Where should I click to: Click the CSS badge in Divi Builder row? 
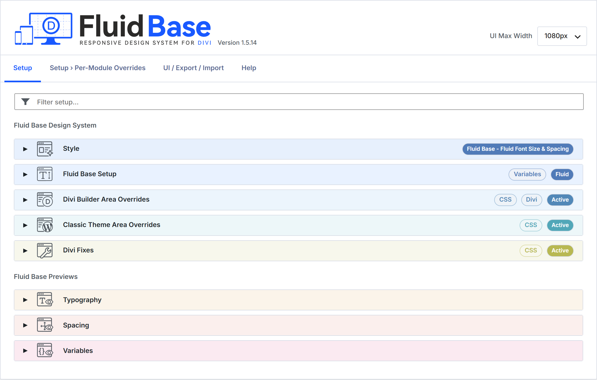[x=505, y=200]
